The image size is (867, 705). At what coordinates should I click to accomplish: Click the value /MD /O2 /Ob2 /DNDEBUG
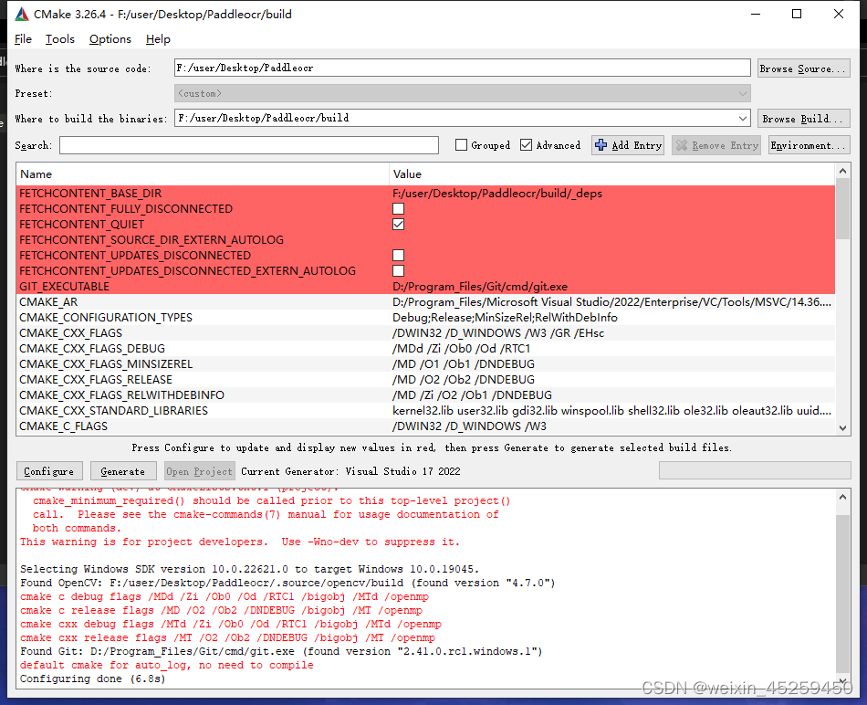(x=464, y=379)
